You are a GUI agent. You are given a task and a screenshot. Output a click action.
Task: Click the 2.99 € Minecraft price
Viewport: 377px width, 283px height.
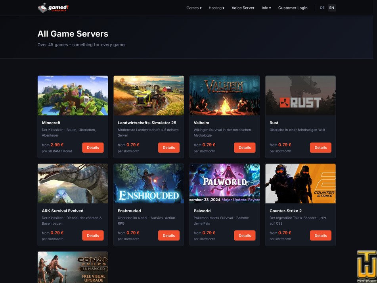tap(57, 144)
